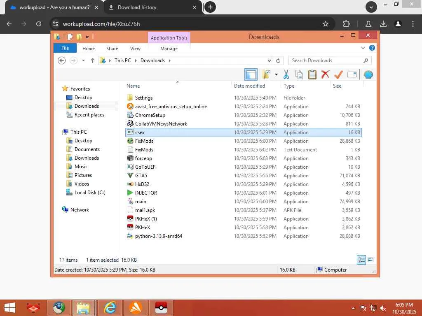Viewport: 422px width, 316px height.
Task: Open Music folder in navigation pane
Action: pyautogui.click(x=81, y=167)
